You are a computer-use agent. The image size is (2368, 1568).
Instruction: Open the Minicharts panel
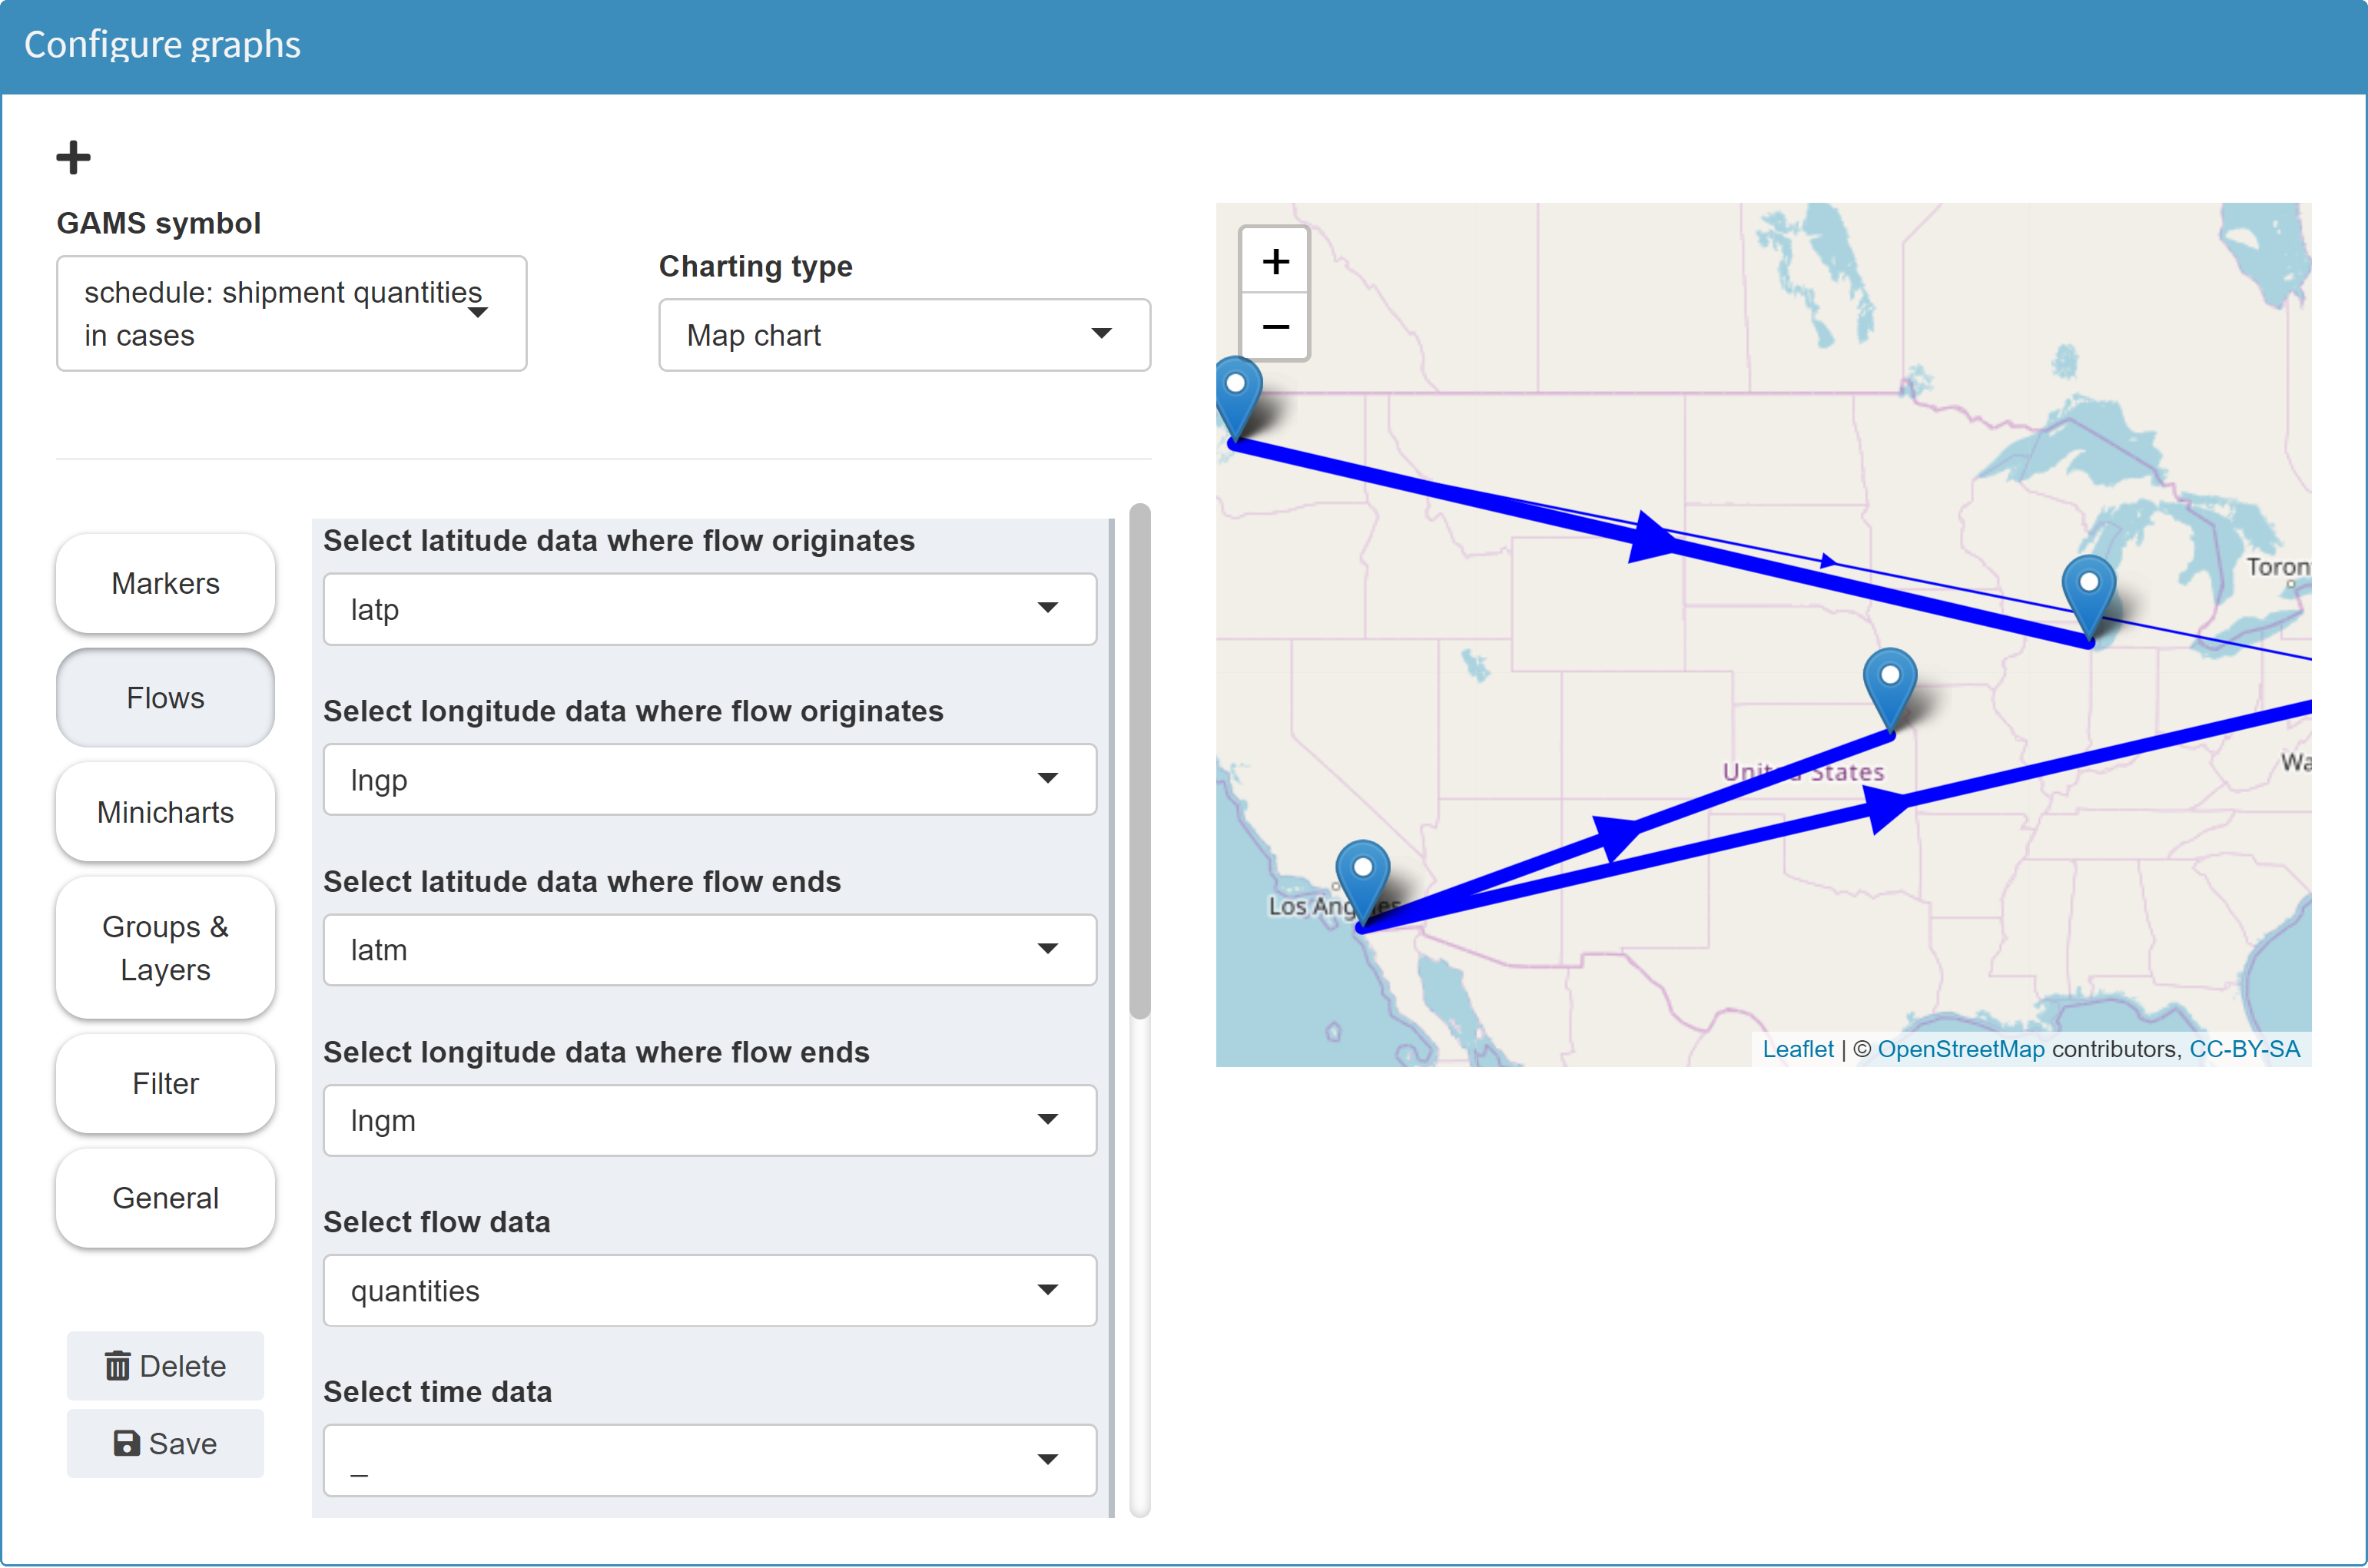(166, 812)
